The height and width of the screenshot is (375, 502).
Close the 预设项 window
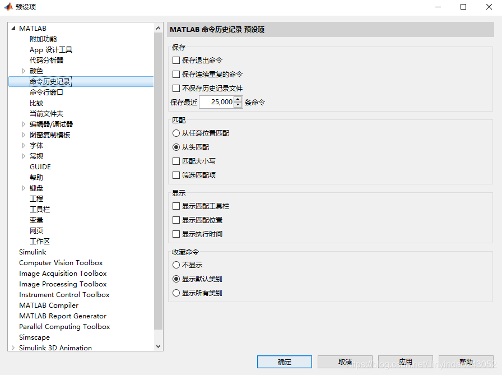tap(489, 7)
